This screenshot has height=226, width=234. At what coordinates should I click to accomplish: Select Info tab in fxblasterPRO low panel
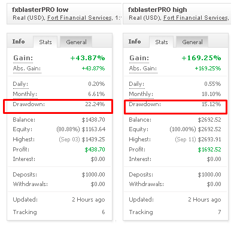(x=19, y=42)
